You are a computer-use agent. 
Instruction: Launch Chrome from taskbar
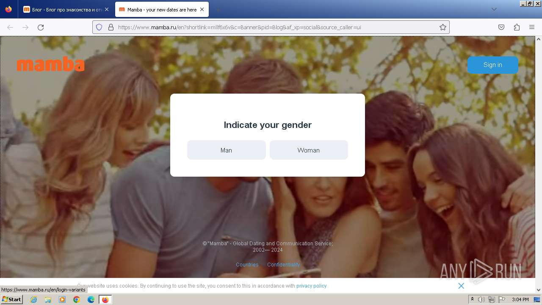coord(77,299)
